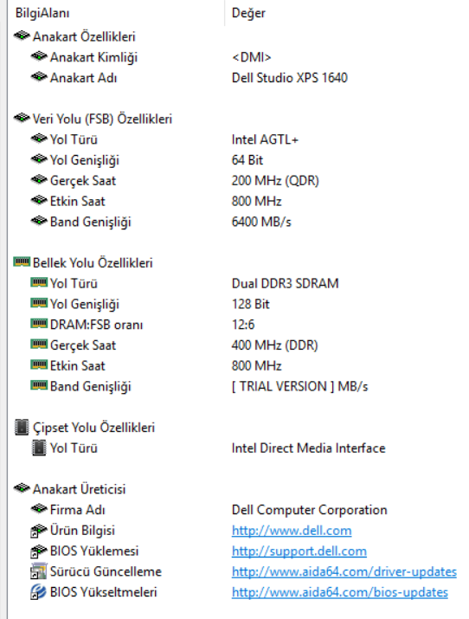Select the Firma Adı label

pyautogui.click(x=78, y=510)
